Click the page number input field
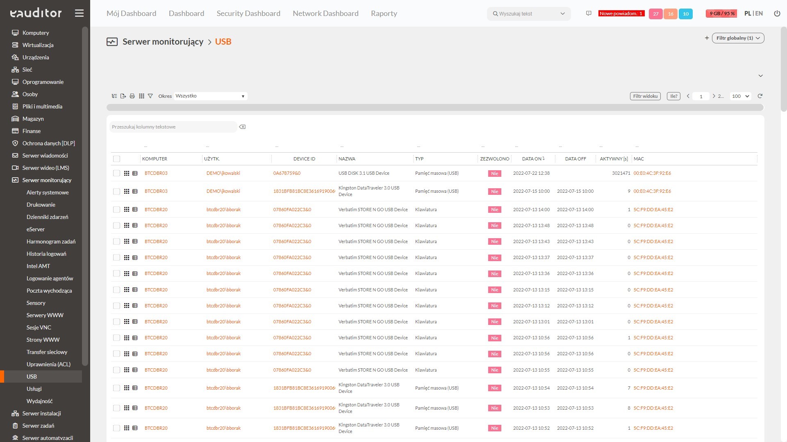This screenshot has height=442, width=787. tap(701, 96)
